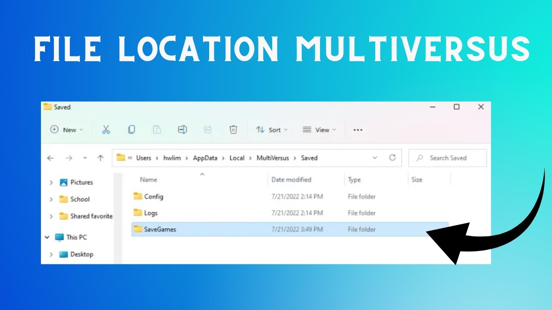The height and width of the screenshot is (310, 552).
Task: Expand the Desktop tree item
Action: click(51, 254)
